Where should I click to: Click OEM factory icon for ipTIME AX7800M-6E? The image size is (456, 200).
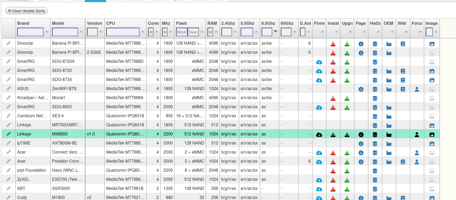click(389, 144)
